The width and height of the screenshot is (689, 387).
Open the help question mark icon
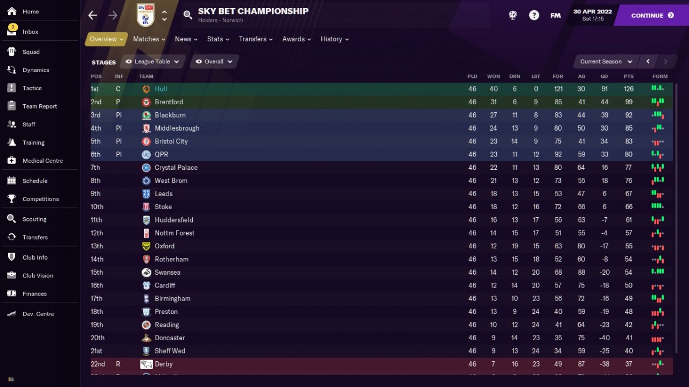pos(534,15)
